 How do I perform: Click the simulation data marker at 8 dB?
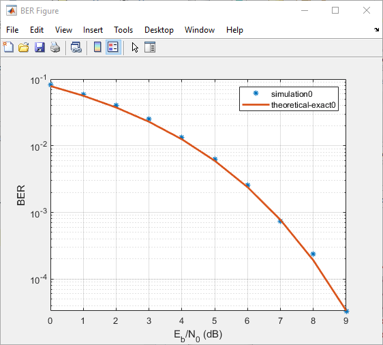coord(313,254)
